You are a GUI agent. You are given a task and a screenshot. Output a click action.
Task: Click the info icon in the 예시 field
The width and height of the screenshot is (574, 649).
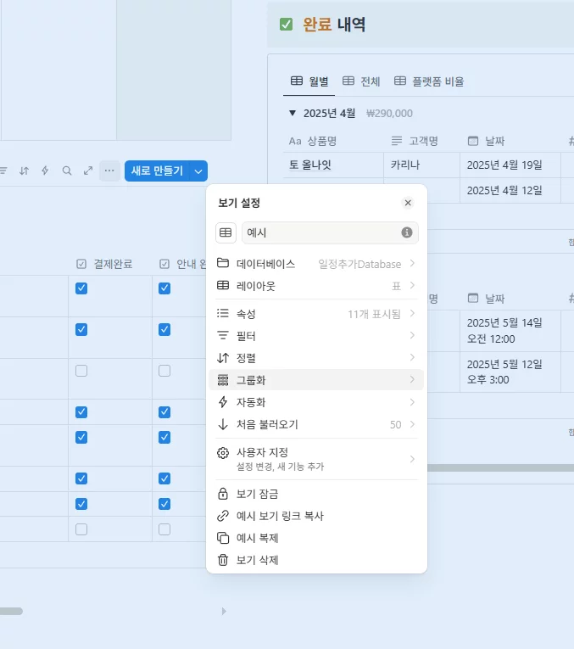pyautogui.click(x=407, y=232)
